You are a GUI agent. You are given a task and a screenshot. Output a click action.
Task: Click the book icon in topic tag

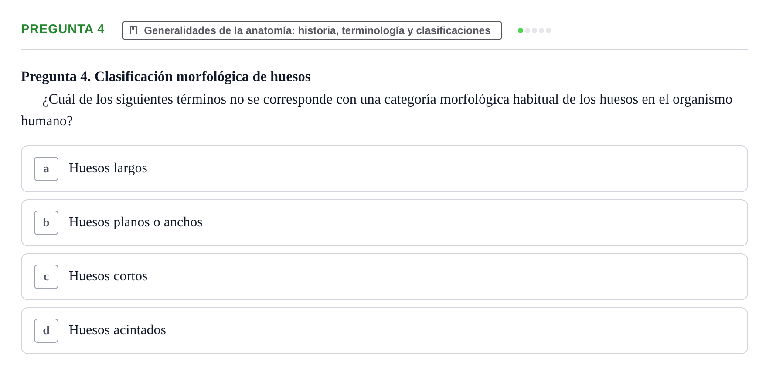134,30
